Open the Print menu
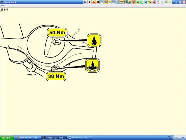 pos(2,5)
